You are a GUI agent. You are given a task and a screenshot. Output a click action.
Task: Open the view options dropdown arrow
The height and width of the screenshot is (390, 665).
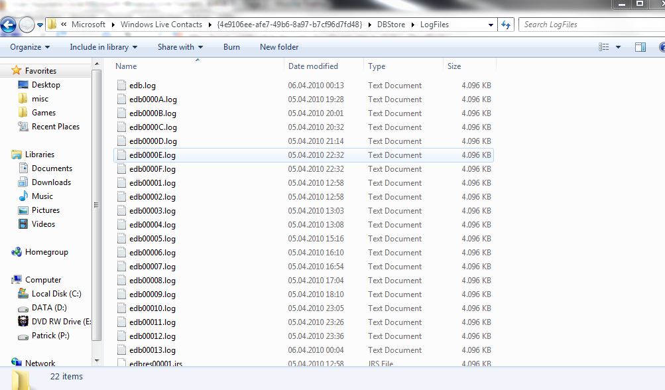[618, 47]
